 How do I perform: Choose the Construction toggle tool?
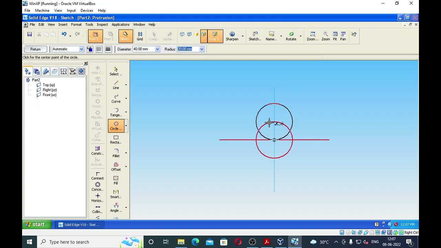[x=98, y=151]
